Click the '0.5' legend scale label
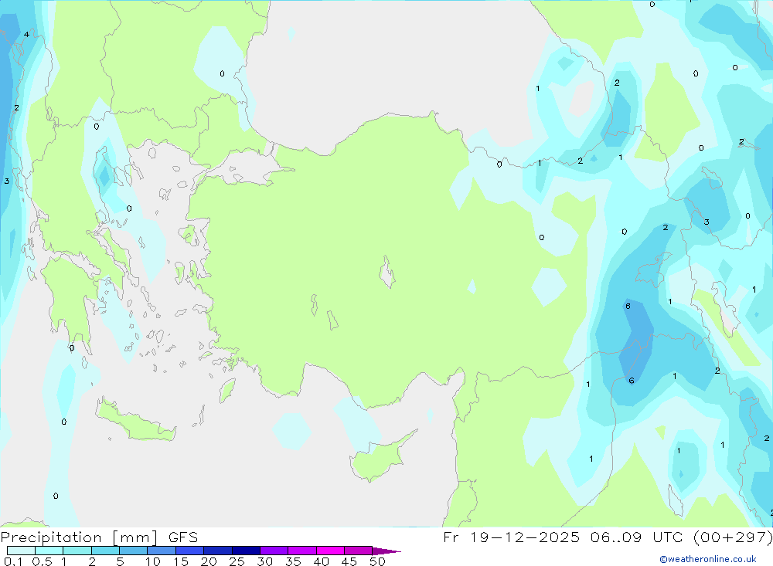The image size is (773, 566). (42, 561)
